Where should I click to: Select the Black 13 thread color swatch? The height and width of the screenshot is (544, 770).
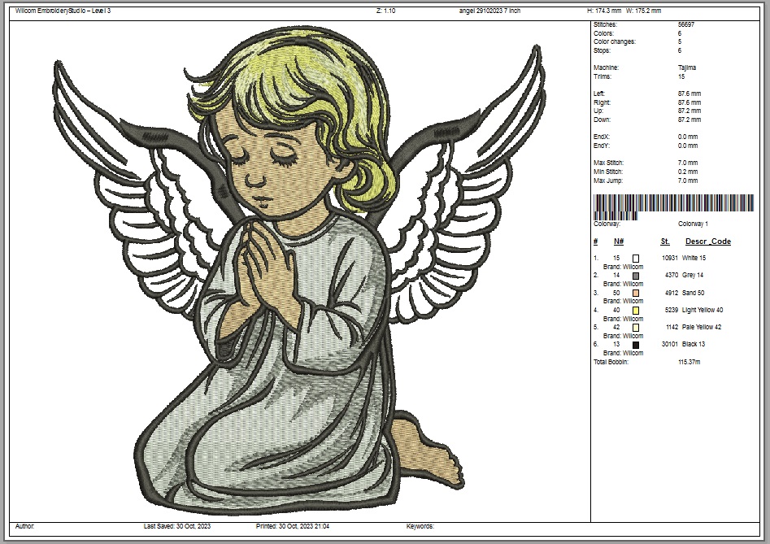pos(636,345)
